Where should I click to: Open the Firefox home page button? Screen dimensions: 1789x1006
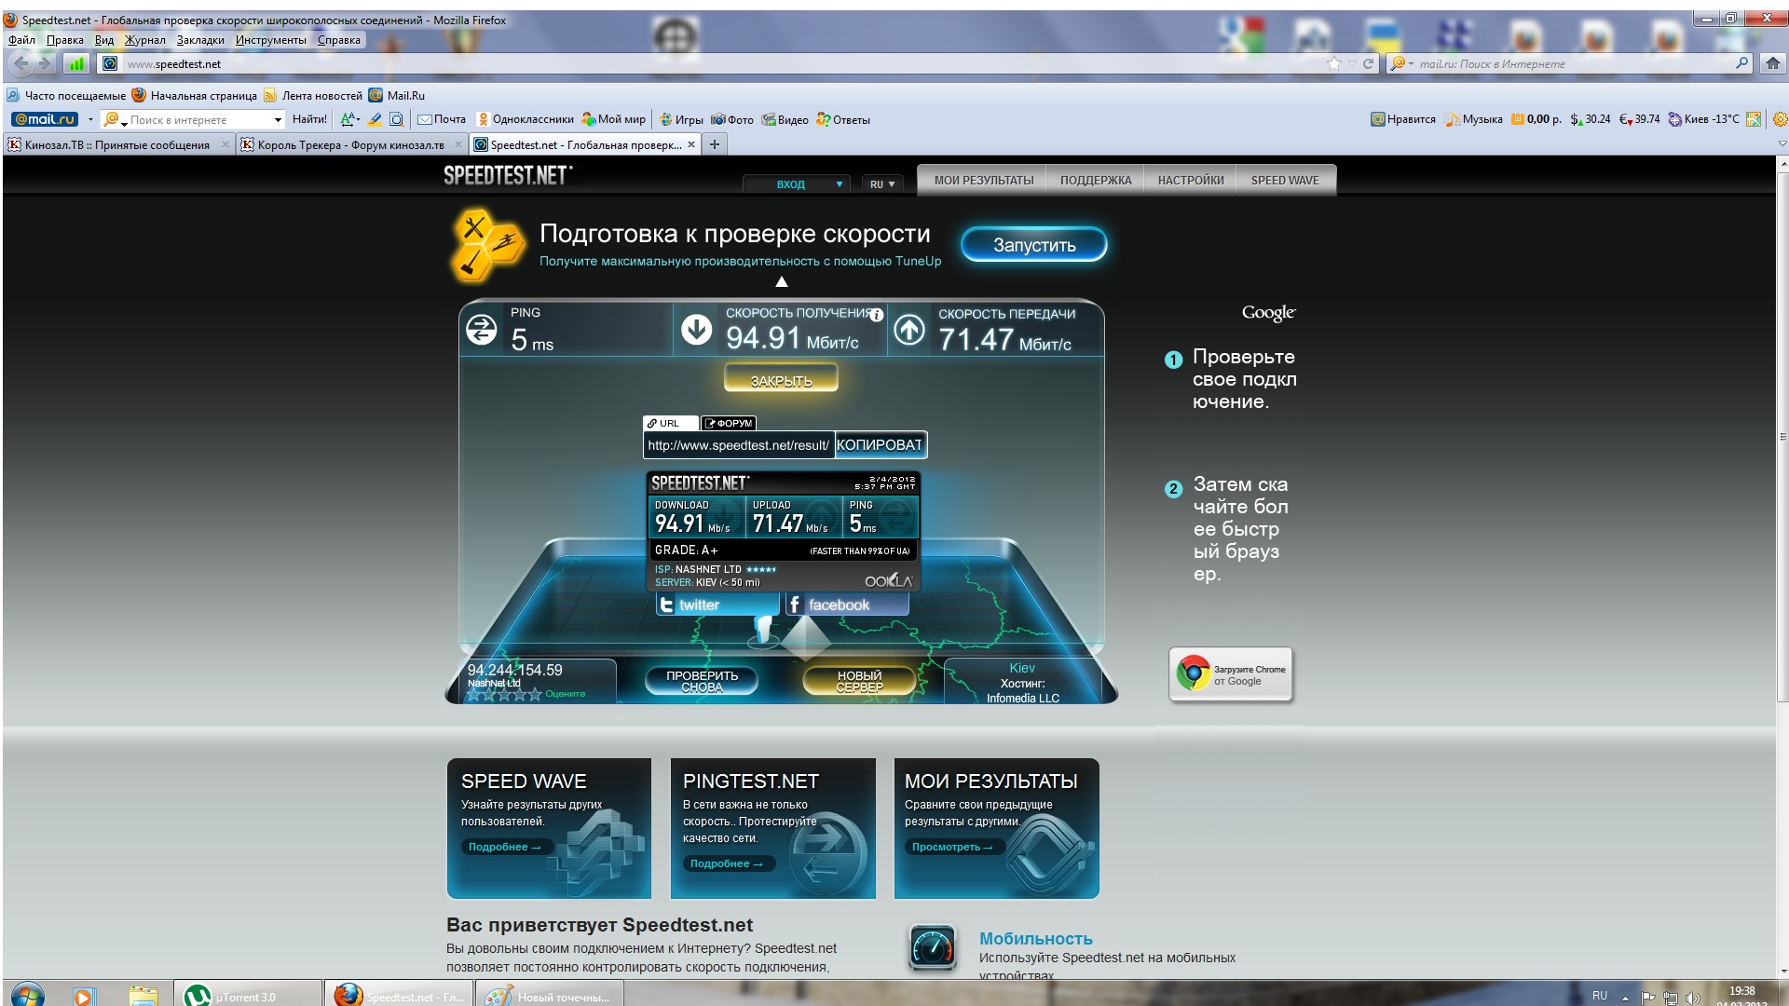(1772, 63)
